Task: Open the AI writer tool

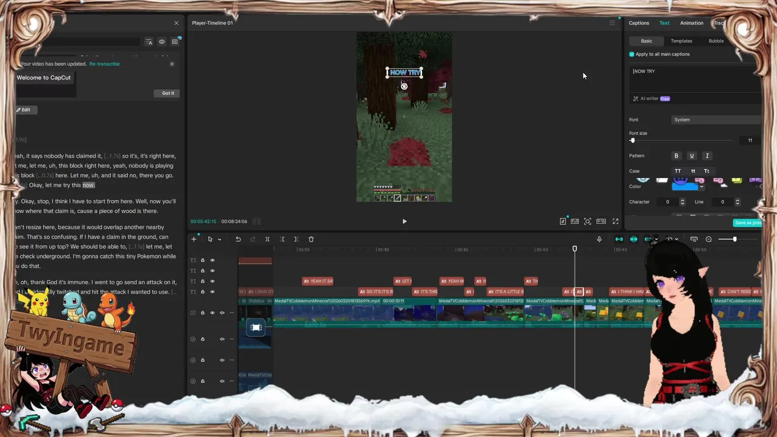Action: coord(652,98)
